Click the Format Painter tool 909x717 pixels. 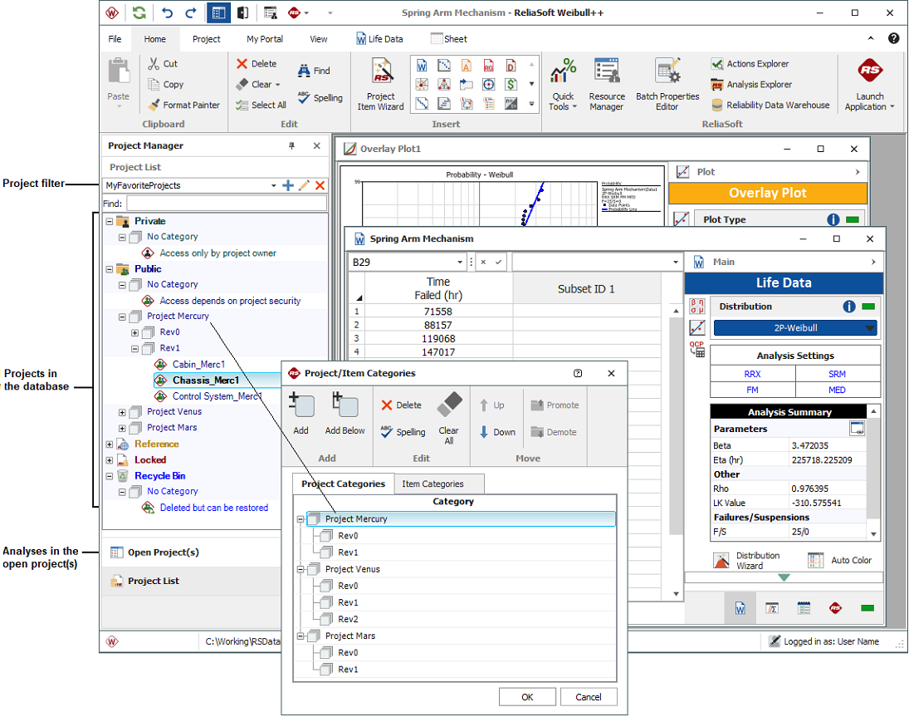click(x=183, y=106)
